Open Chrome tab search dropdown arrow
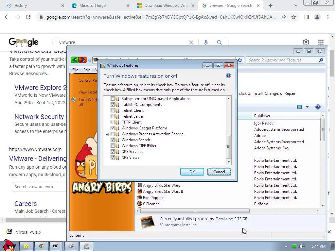The image size is (335, 251). (296, 6)
